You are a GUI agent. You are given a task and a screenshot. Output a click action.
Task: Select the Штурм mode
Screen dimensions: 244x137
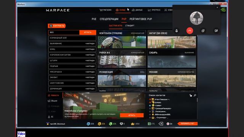(72, 61)
